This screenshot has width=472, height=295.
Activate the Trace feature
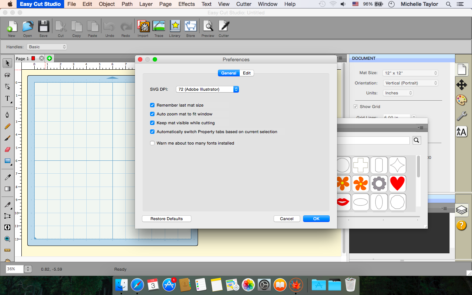pyautogui.click(x=159, y=27)
